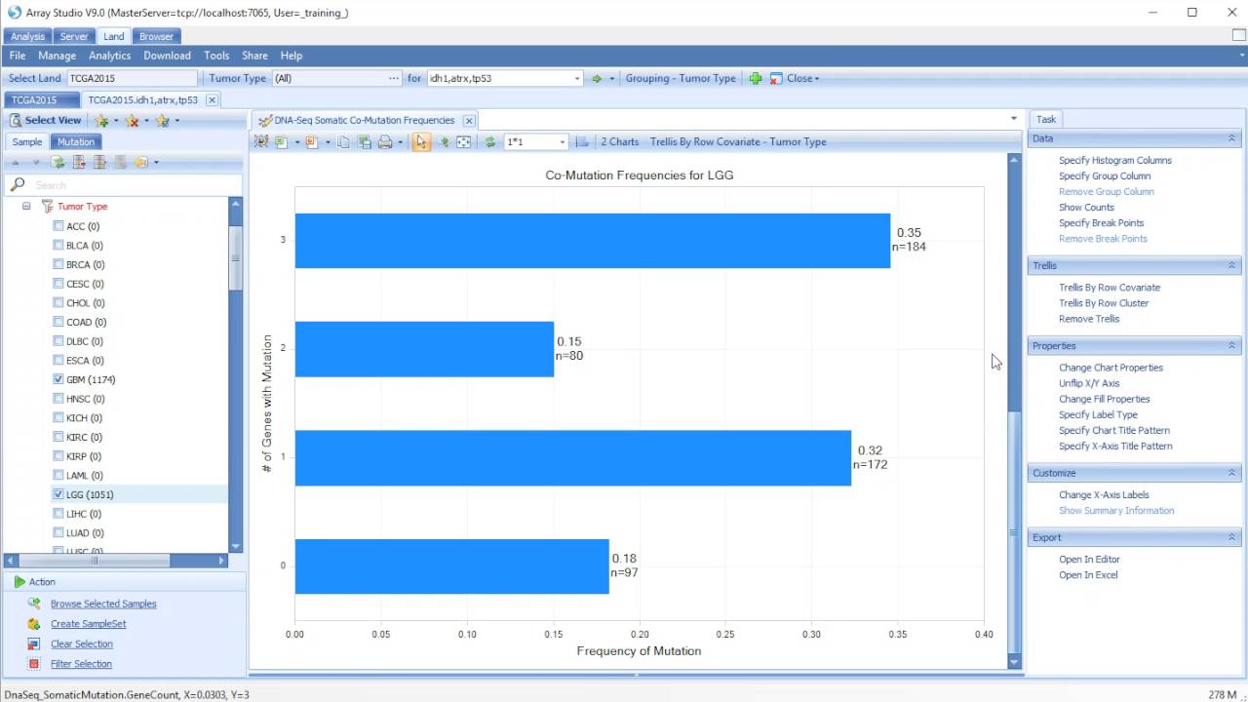Uncheck the LGG (1051) checkbox

[x=58, y=494]
